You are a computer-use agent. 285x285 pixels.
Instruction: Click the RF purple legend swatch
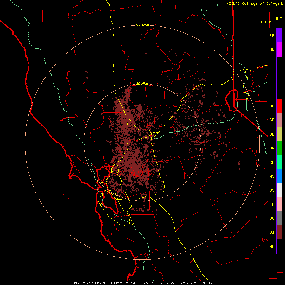point(280,35)
